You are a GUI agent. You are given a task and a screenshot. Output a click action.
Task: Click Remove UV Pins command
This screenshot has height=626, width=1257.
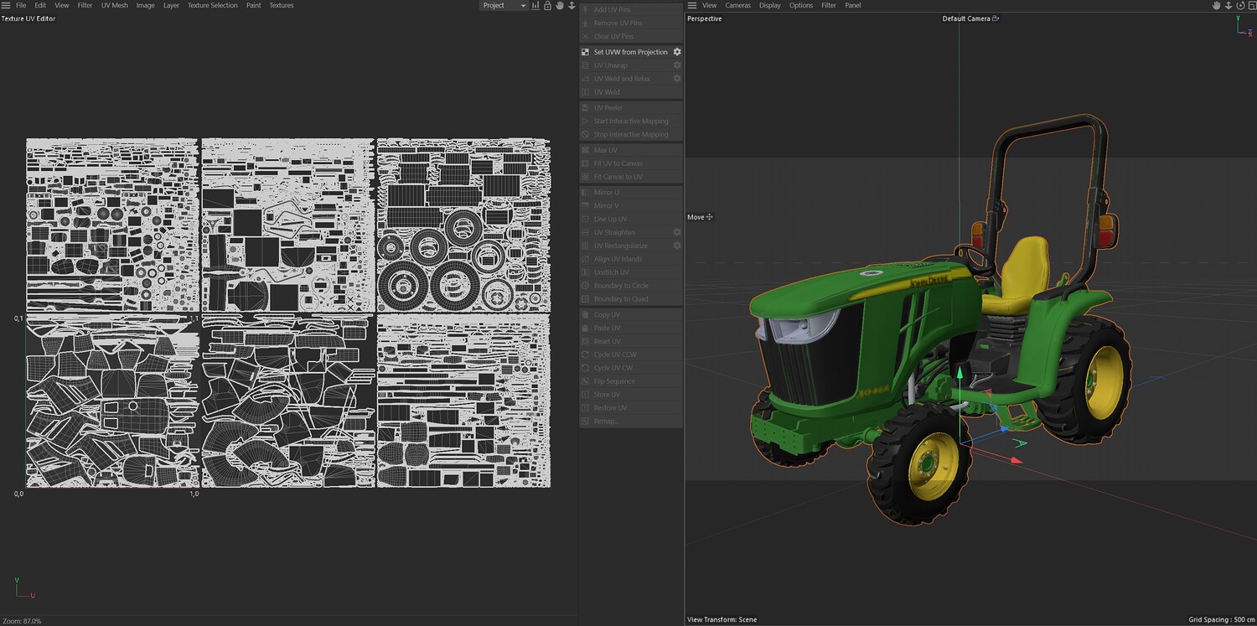tap(631, 23)
